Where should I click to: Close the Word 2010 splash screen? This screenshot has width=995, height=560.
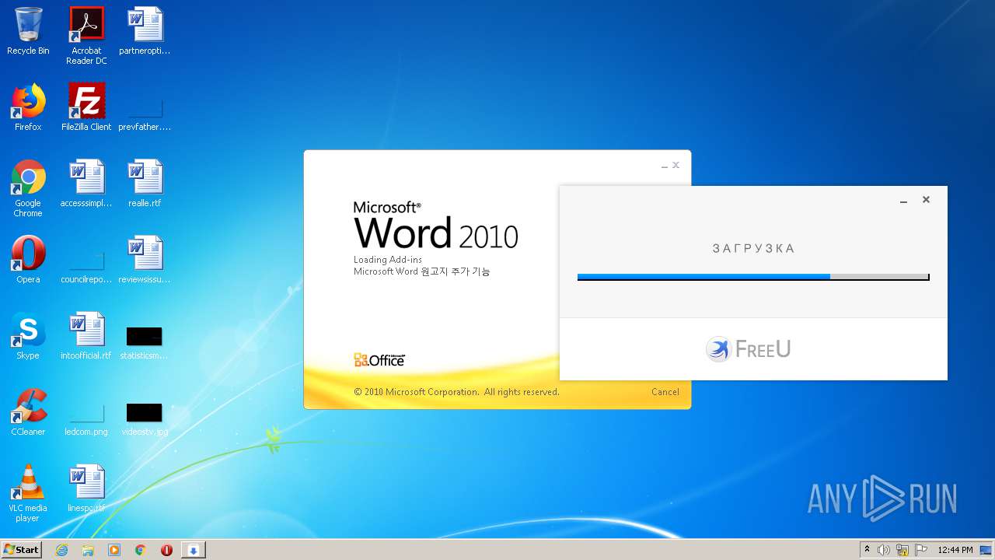point(676,165)
